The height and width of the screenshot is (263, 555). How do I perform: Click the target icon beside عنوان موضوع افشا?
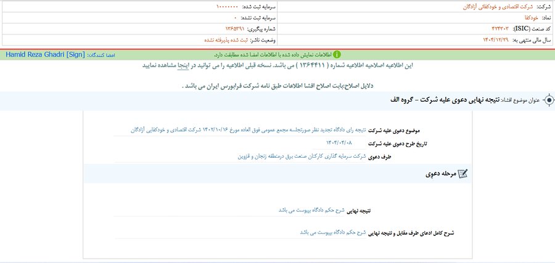[x=549, y=101]
